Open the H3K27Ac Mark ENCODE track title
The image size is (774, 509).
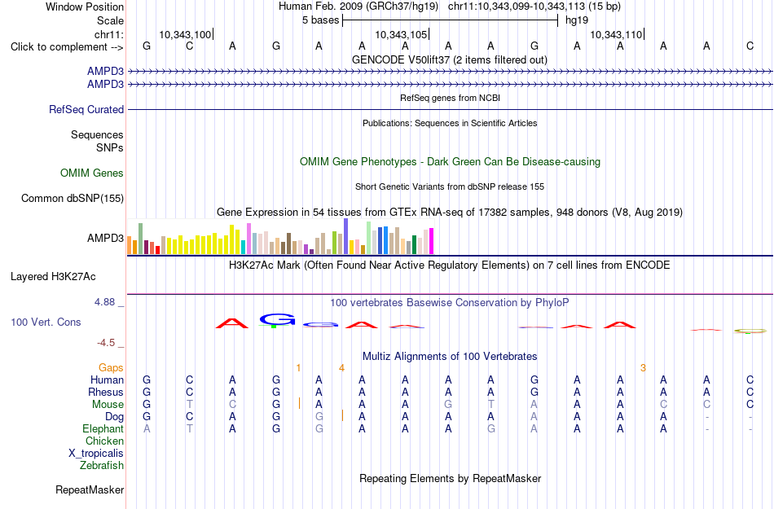point(450,265)
